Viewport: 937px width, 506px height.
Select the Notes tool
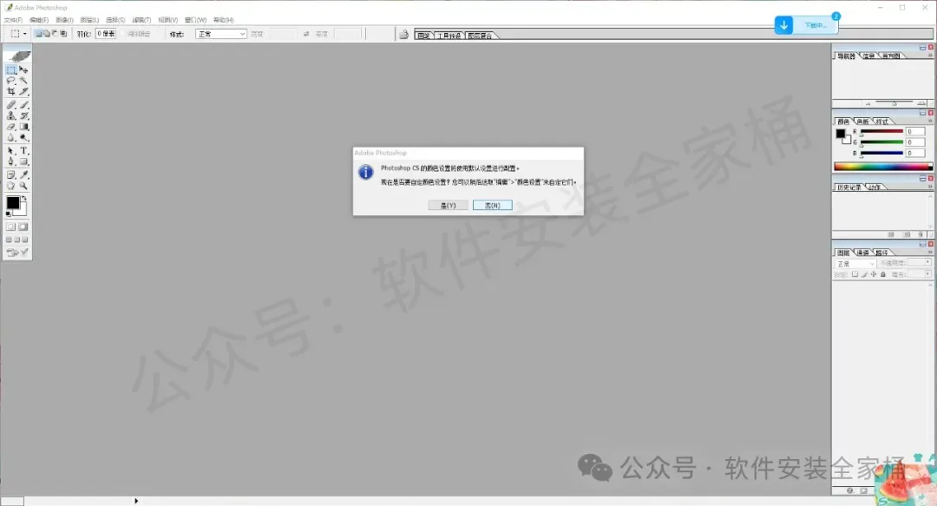(10, 174)
